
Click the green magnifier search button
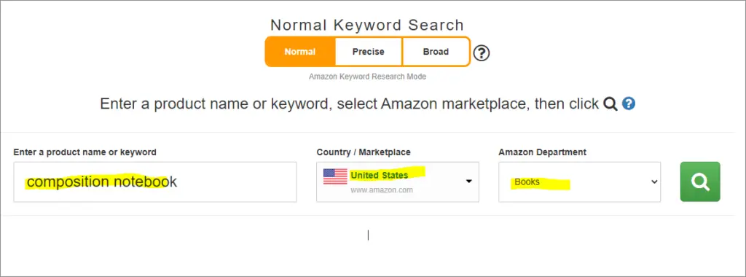(x=700, y=182)
